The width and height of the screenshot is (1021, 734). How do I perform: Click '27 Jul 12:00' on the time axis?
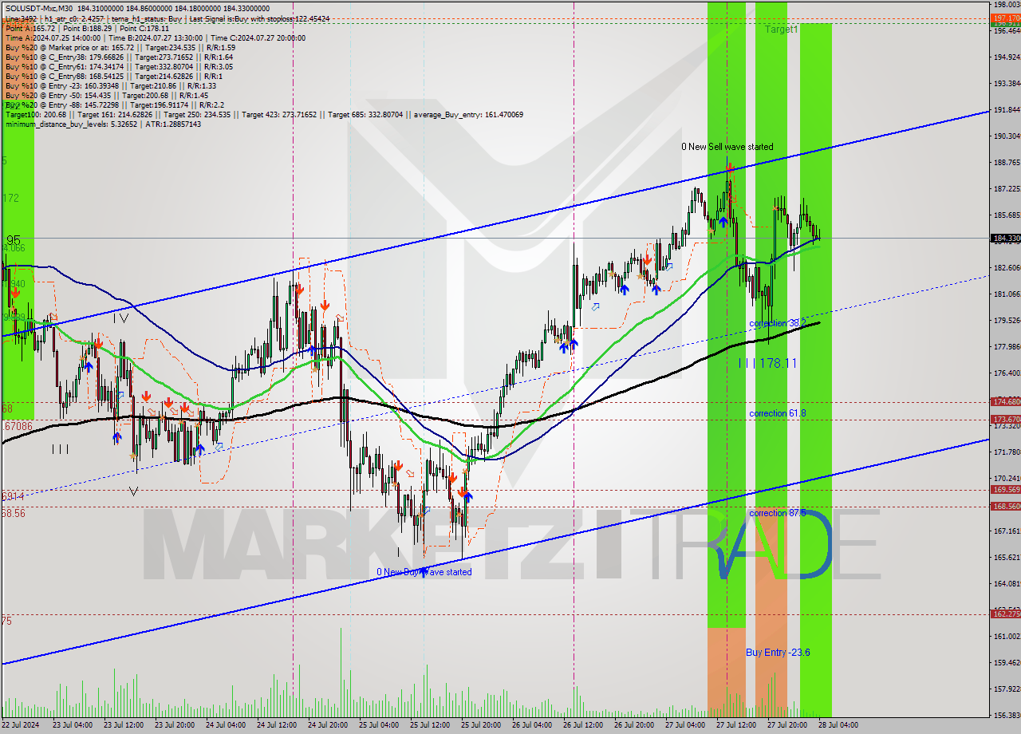tap(736, 725)
